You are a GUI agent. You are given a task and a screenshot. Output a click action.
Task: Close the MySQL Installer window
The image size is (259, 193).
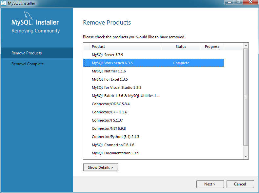click(x=250, y=2)
